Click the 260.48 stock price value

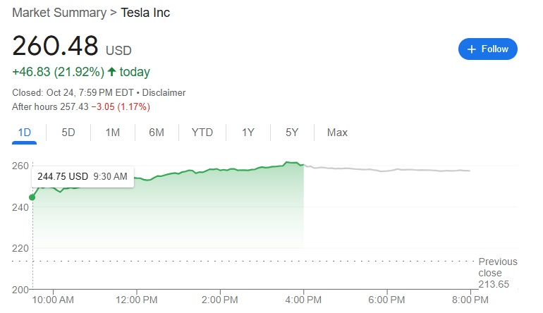pyautogui.click(x=55, y=46)
